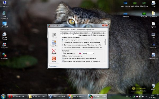This screenshot has height=99, width=159.
Task: Click the network icon in the system tray
Action: 146,97
